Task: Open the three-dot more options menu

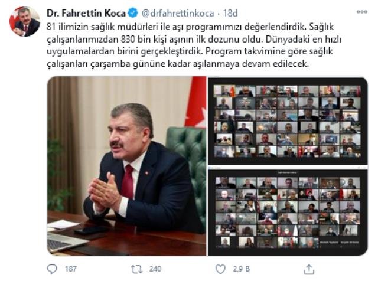Action: pyautogui.click(x=362, y=12)
